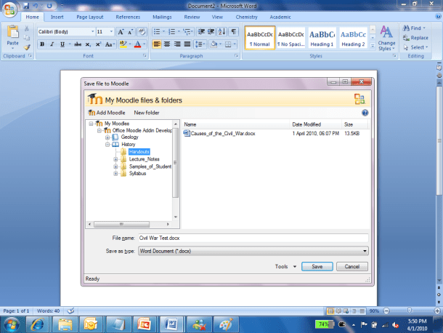The width and height of the screenshot is (443, 333).
Task: Open Internet Explorer from taskbar
Action: pos(37,325)
